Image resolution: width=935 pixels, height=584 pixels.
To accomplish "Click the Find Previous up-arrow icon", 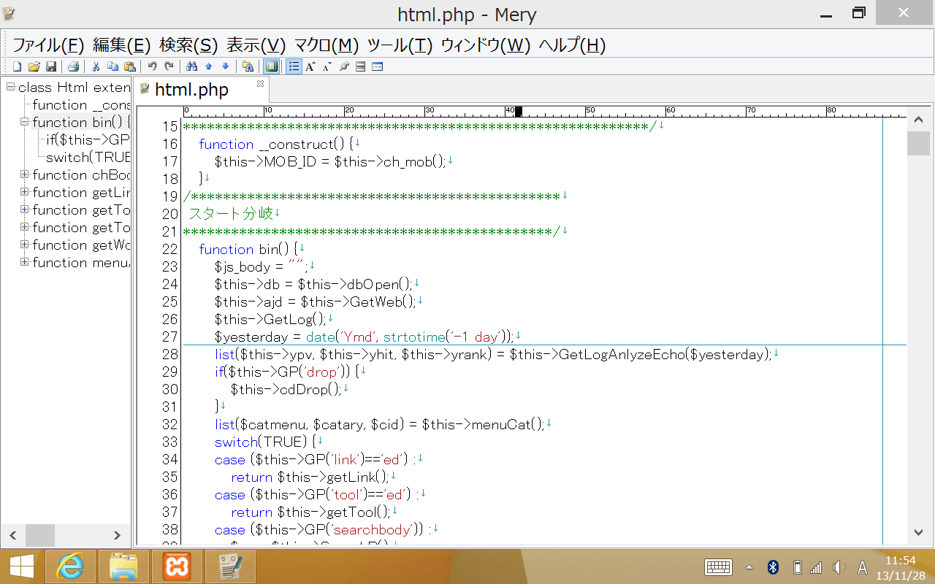I will click(209, 66).
